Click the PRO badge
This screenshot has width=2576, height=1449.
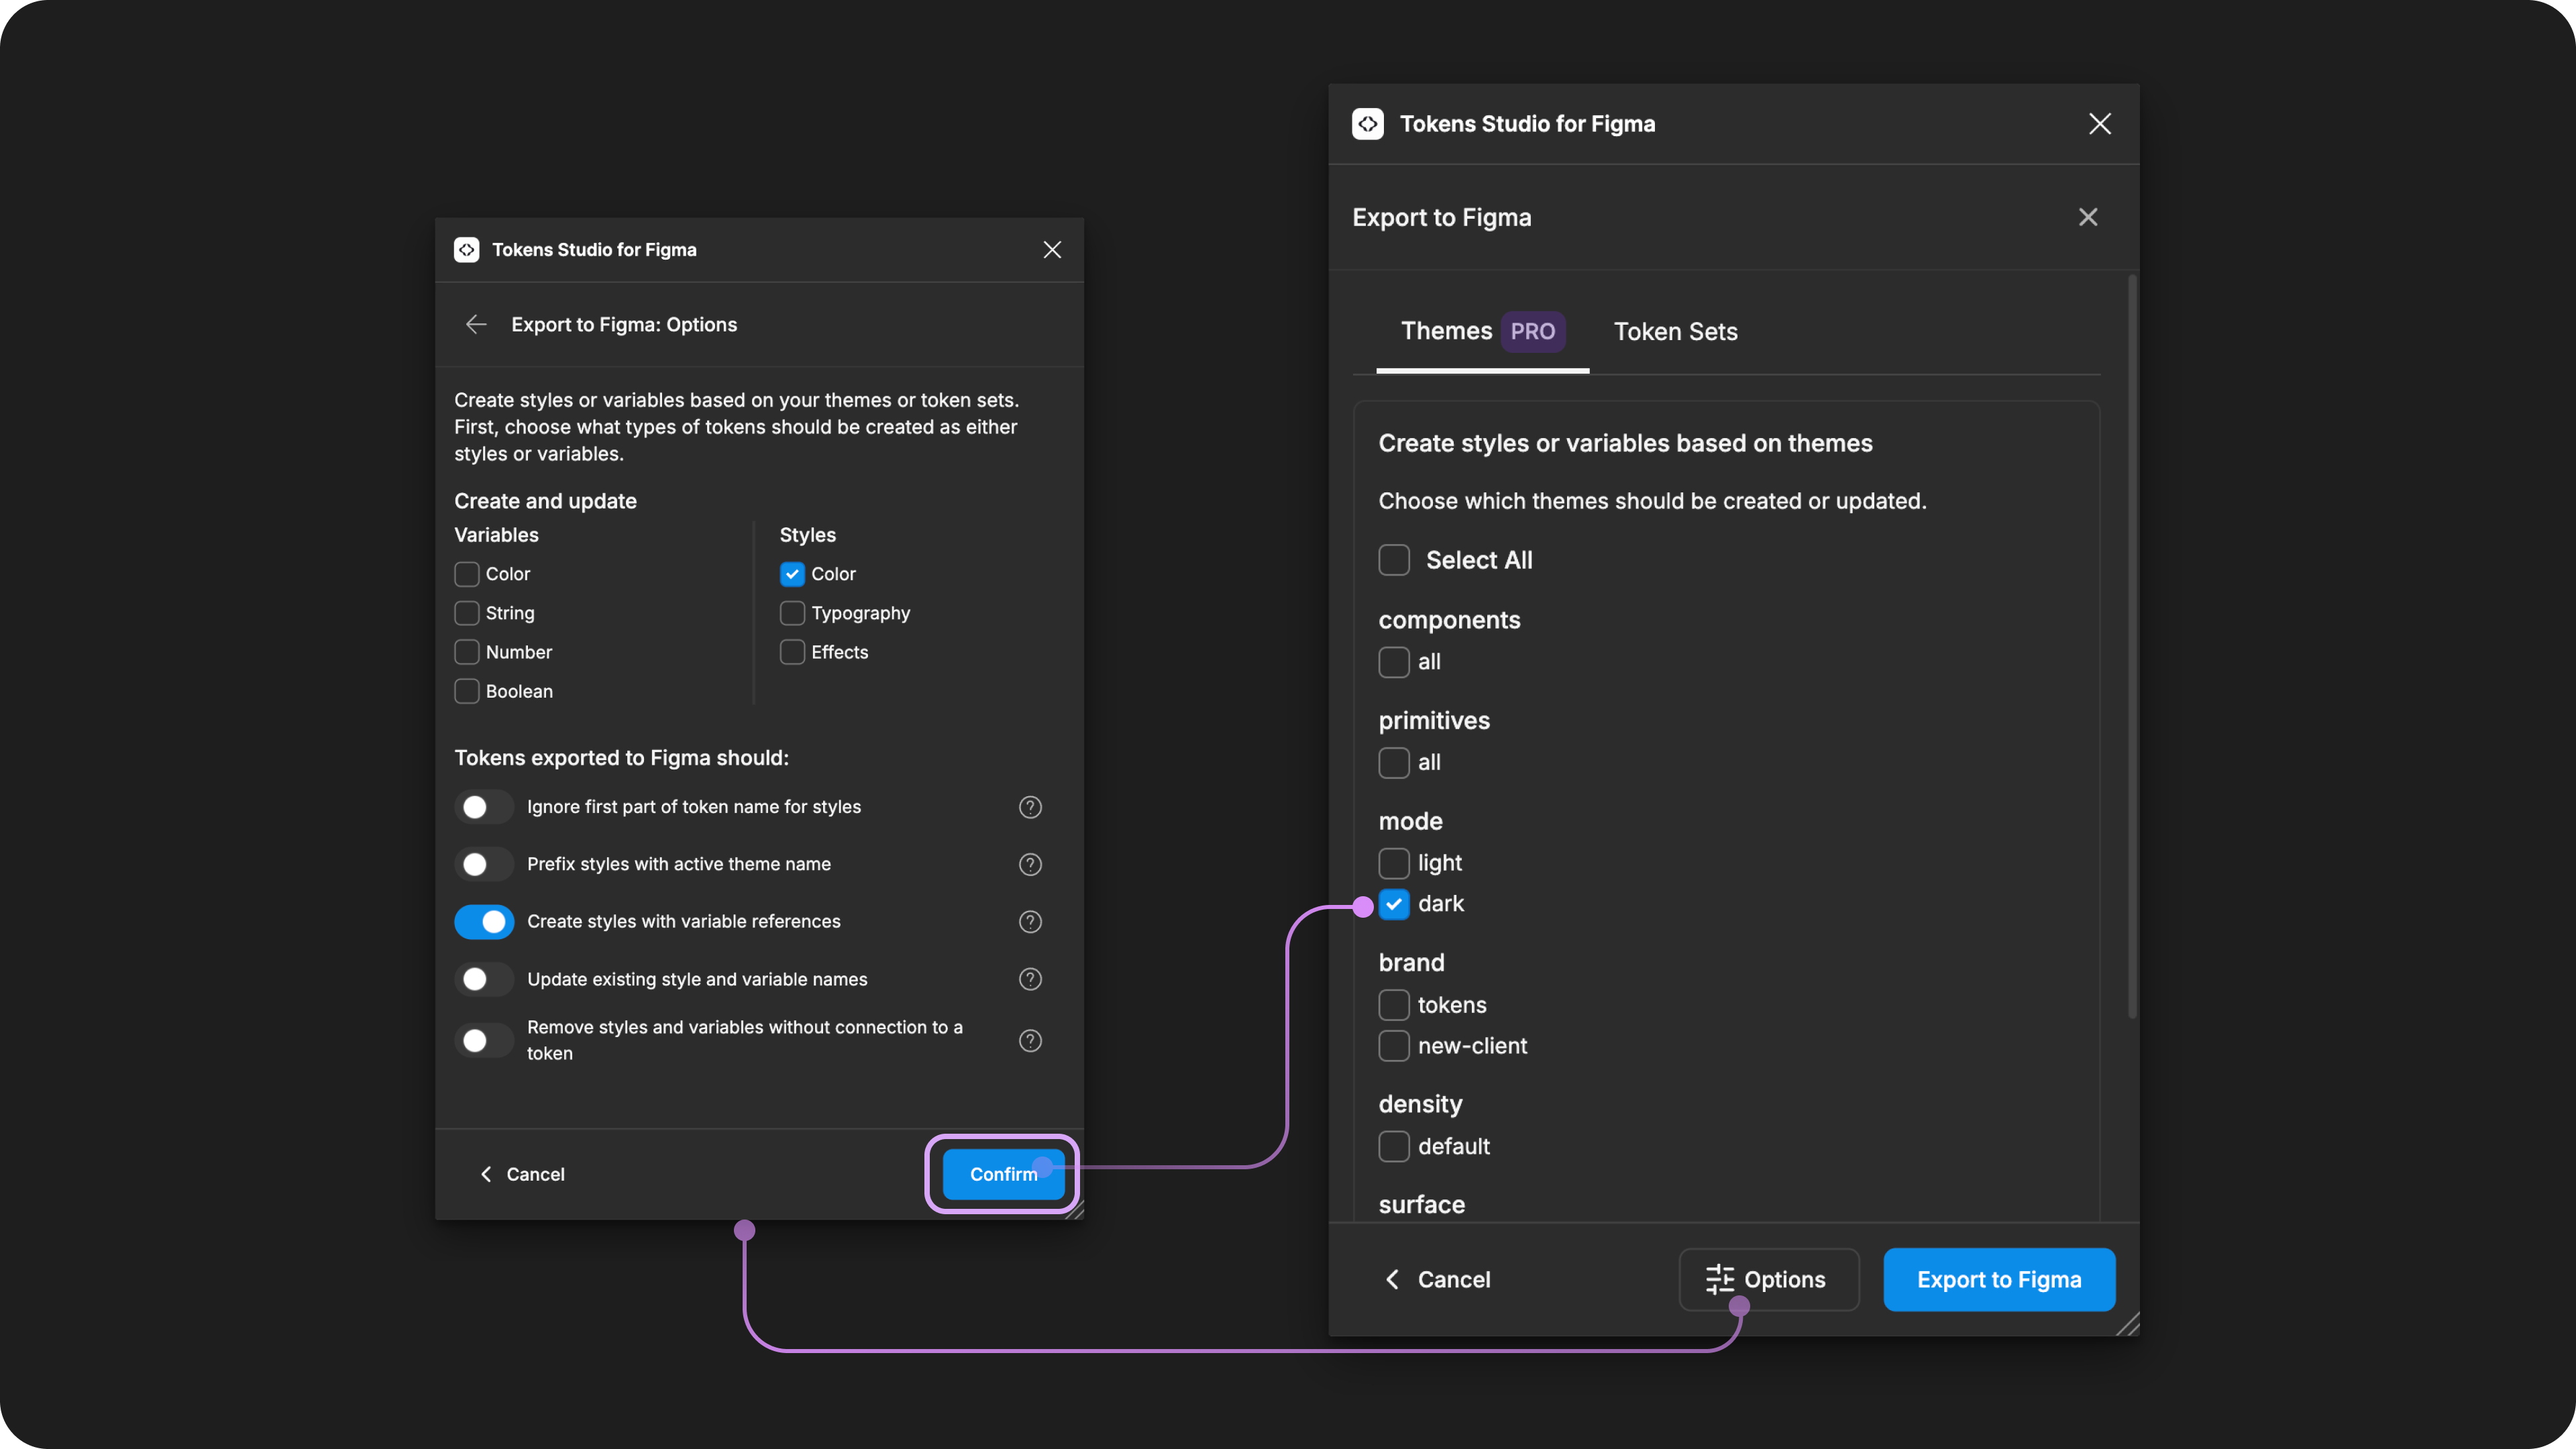[x=1533, y=331]
